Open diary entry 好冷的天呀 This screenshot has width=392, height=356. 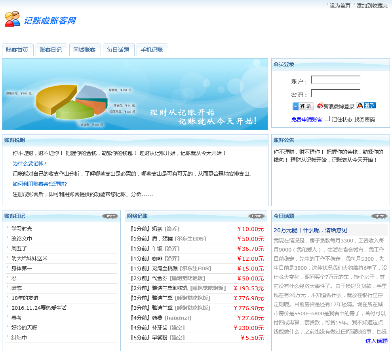24,328
